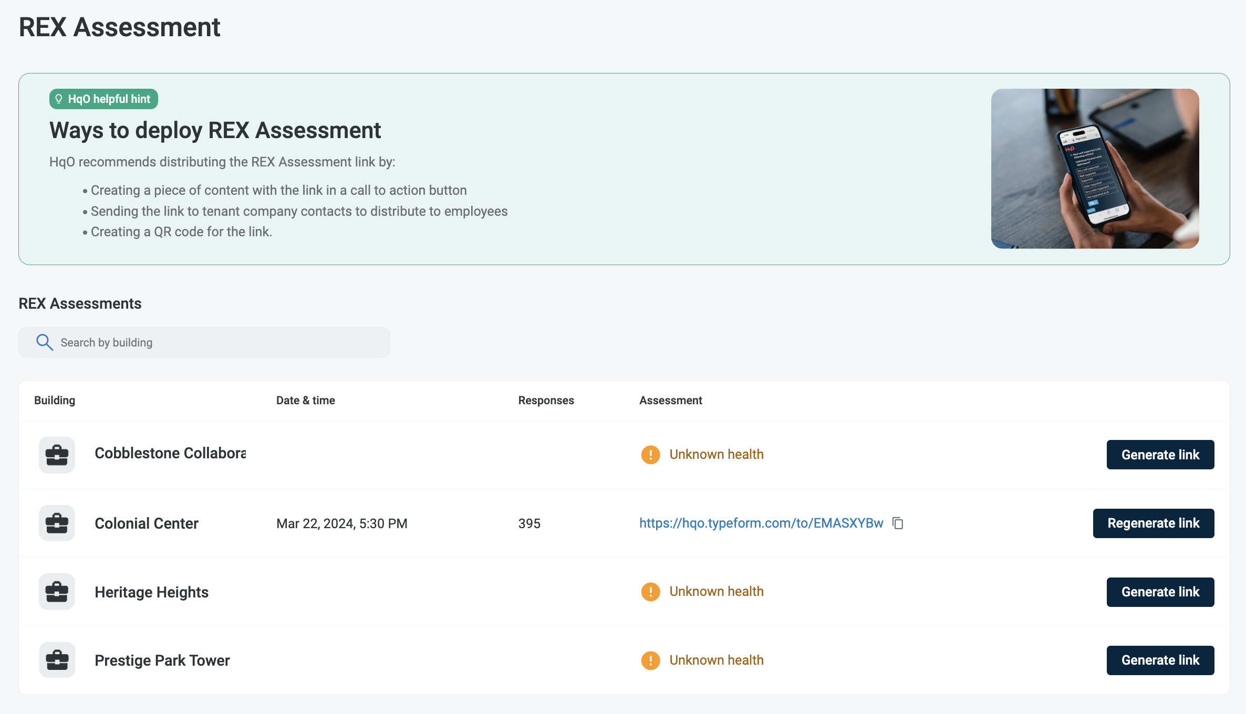Click the REX Assessments section heading

click(x=80, y=303)
